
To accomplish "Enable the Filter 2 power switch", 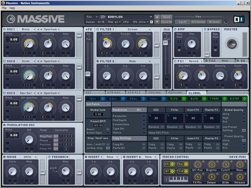I will pos(98,61).
